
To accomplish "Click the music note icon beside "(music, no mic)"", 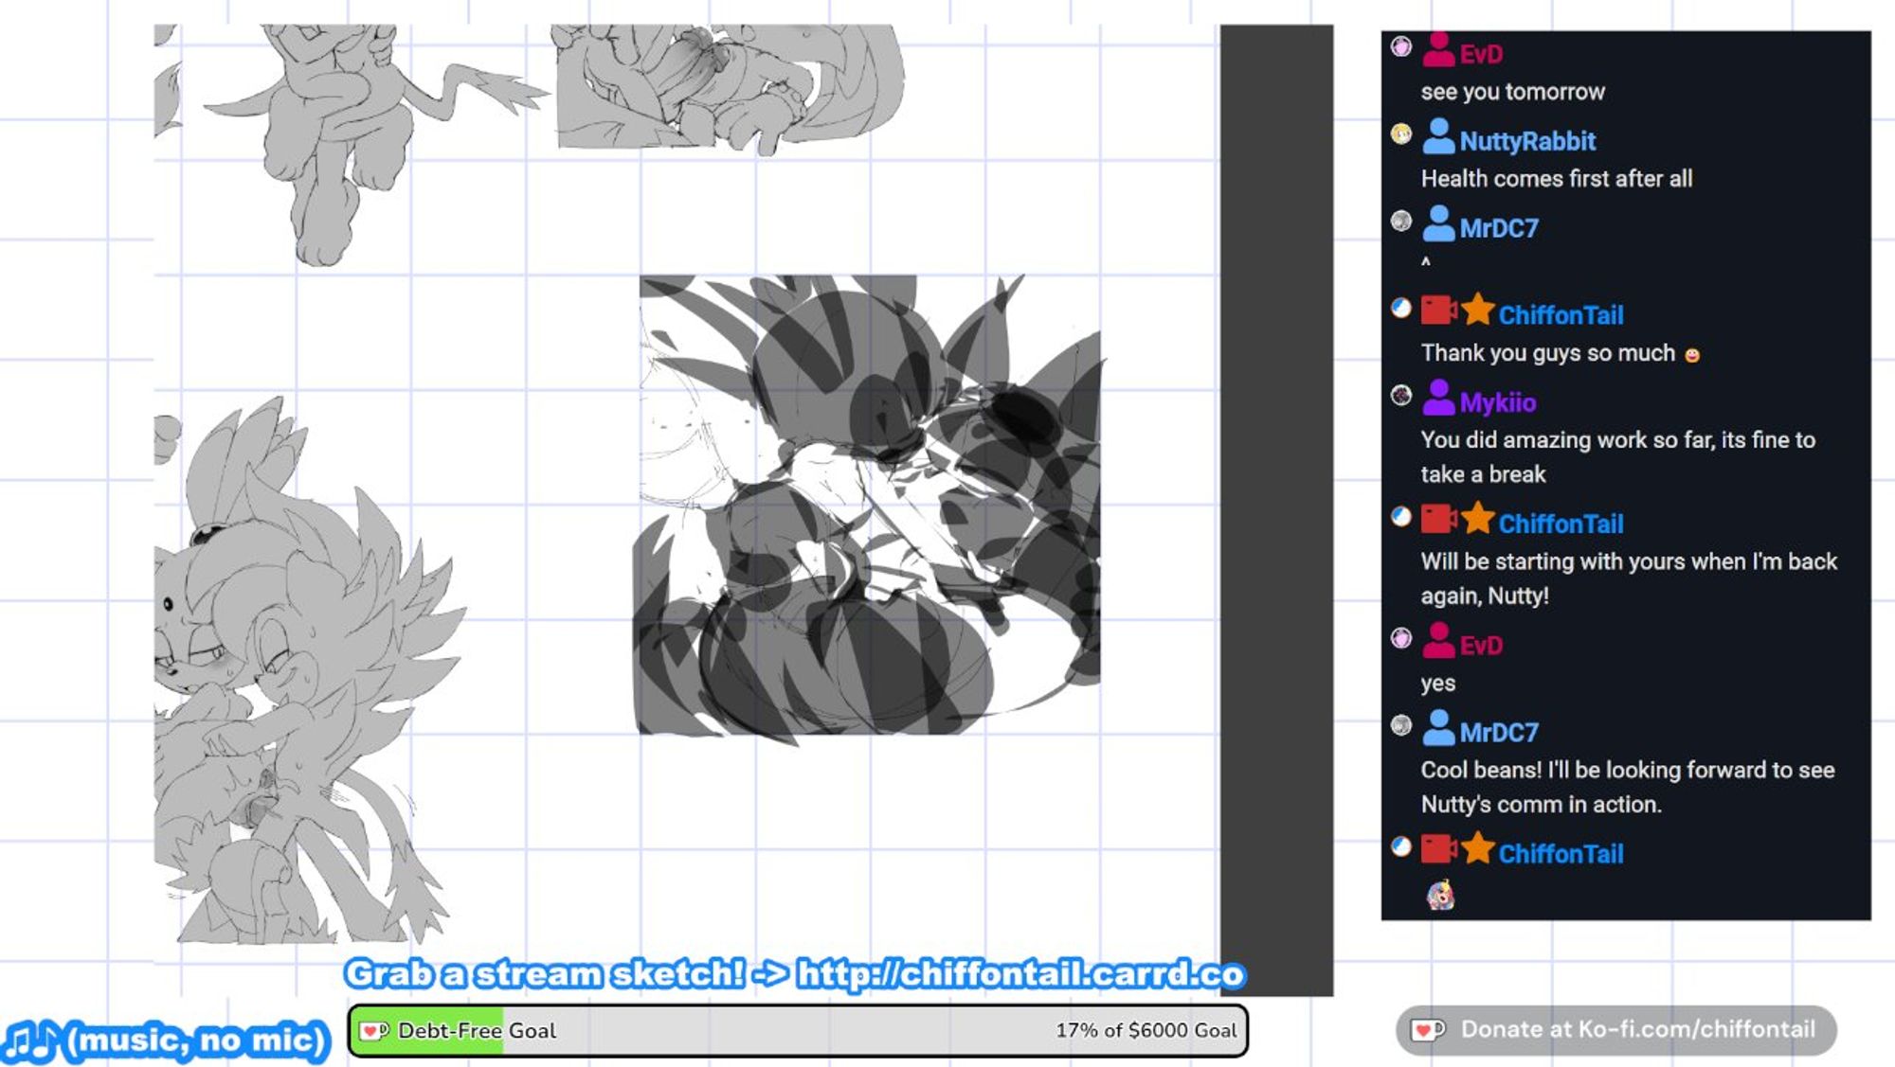I will 30,1040.
